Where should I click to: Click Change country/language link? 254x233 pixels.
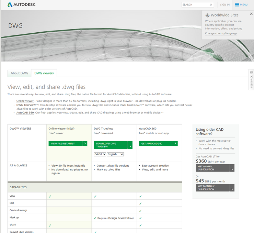pos(221,33)
